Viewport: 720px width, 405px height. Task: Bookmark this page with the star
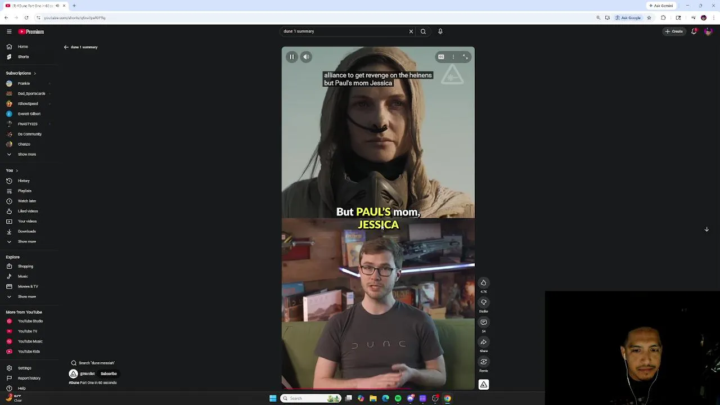(649, 17)
